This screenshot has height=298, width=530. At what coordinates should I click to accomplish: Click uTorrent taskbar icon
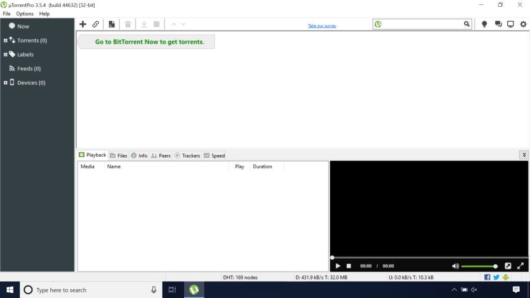coord(194,290)
